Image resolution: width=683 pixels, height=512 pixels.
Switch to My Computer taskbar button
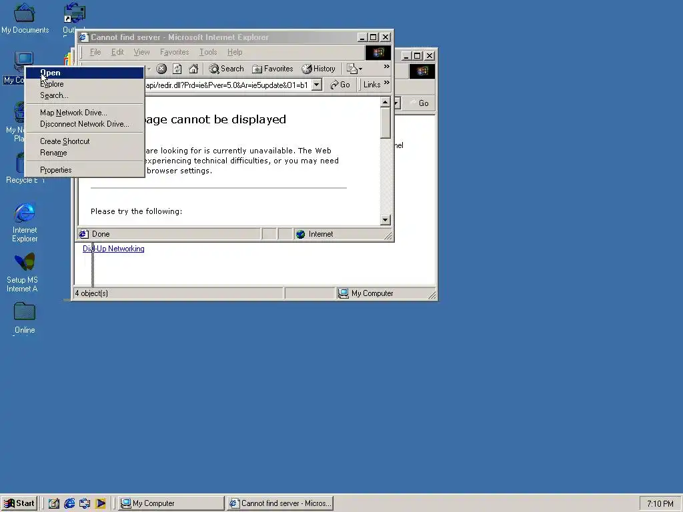click(171, 503)
